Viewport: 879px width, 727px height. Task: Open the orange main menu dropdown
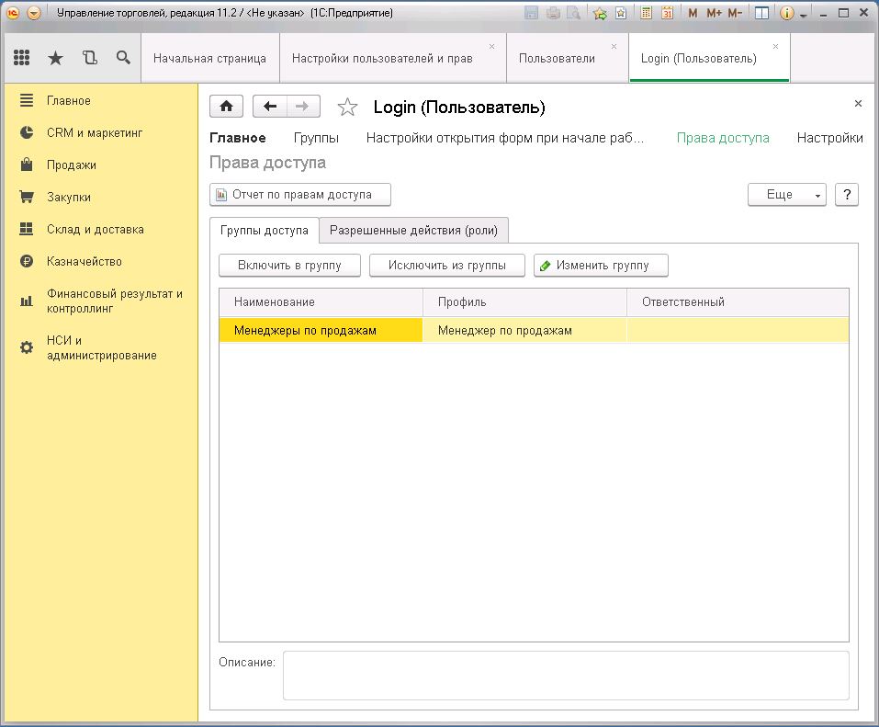34,12
